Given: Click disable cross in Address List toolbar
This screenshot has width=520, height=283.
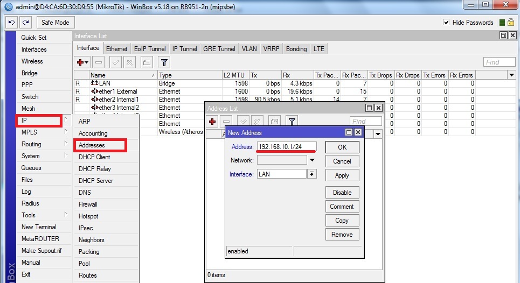Looking at the screenshot, I should (258, 122).
